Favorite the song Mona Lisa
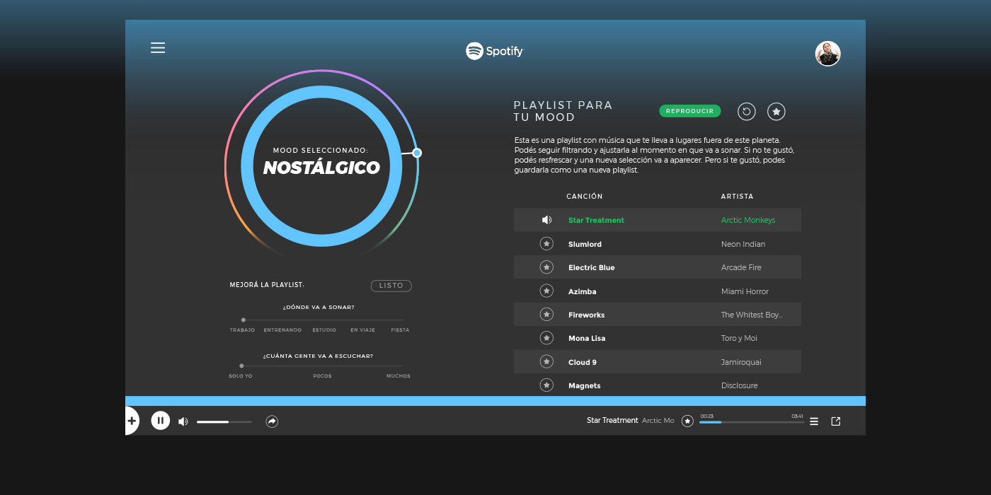The image size is (991, 495). (546, 338)
